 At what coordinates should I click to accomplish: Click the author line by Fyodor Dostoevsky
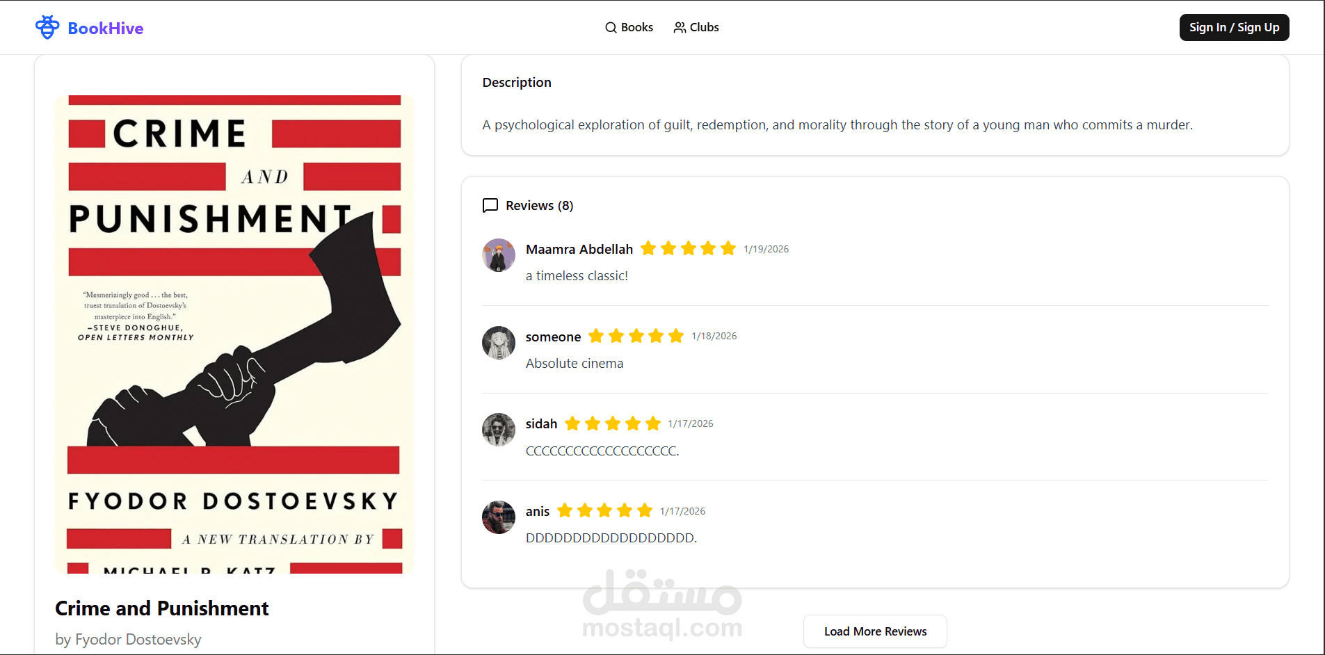[x=129, y=639]
